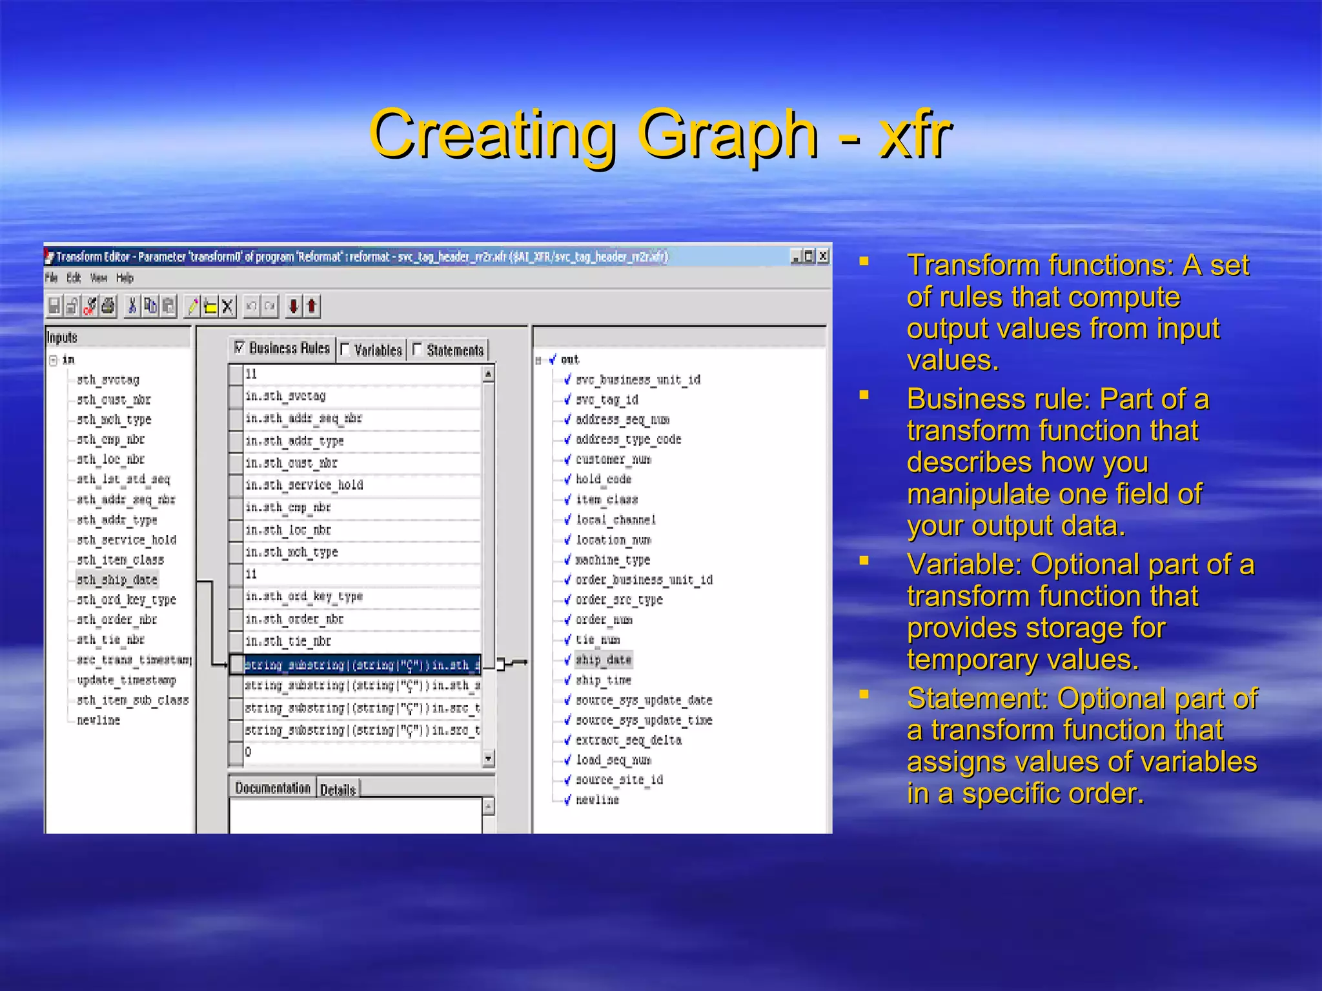Select sth_ship_date input field
This screenshot has width=1322, height=991.
tap(117, 579)
